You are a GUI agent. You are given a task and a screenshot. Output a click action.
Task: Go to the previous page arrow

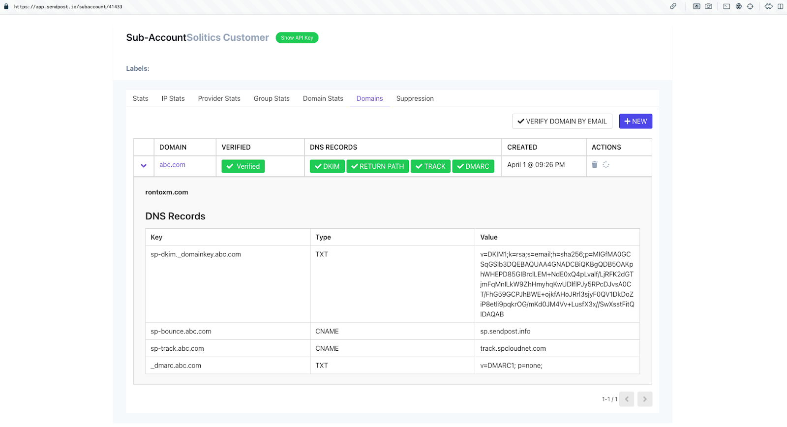pos(627,399)
